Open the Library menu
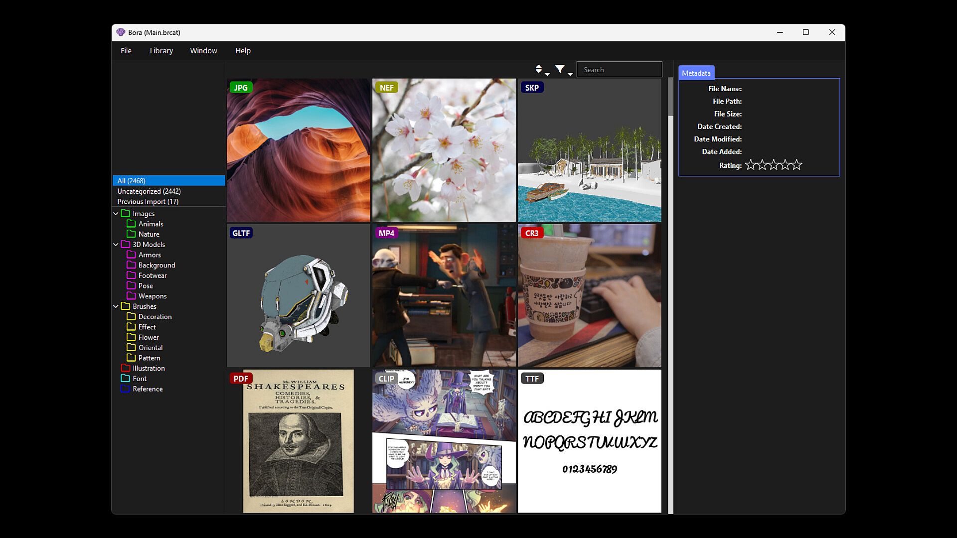This screenshot has width=957, height=538. point(161,51)
